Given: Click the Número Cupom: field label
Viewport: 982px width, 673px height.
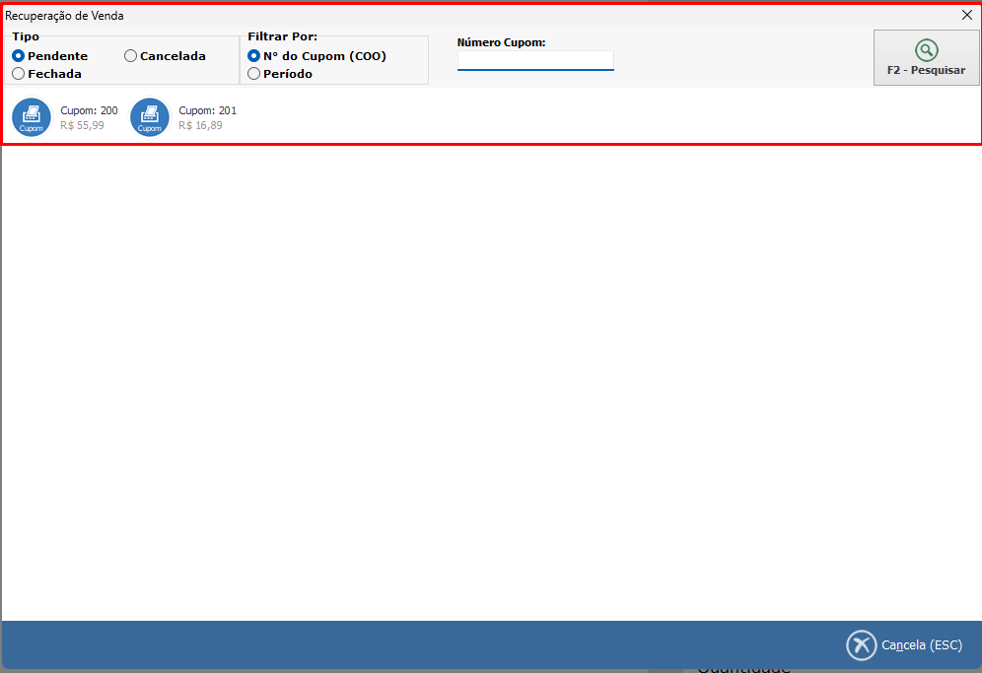Looking at the screenshot, I should (x=501, y=42).
